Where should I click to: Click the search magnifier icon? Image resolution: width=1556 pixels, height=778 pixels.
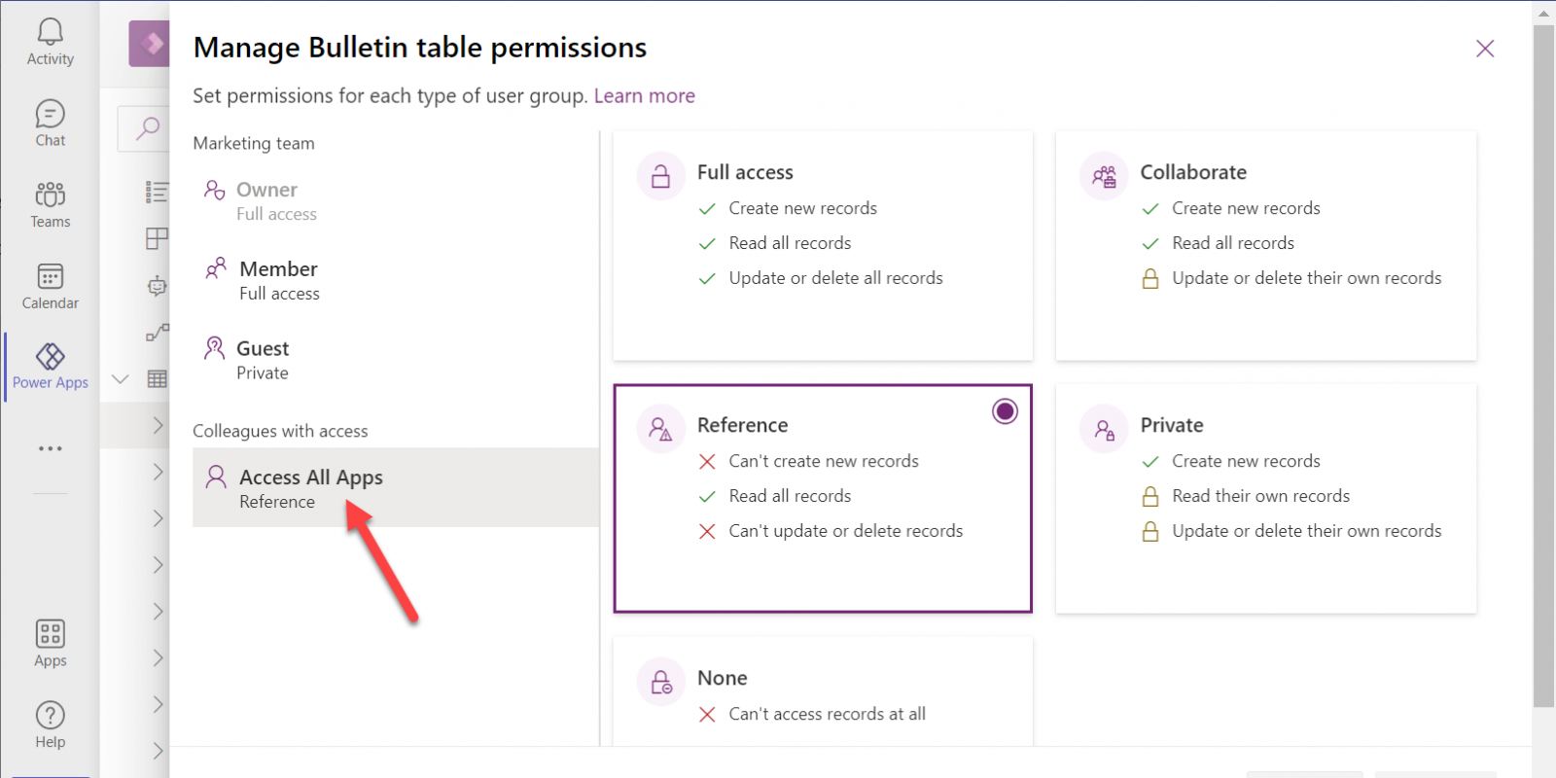pyautogui.click(x=148, y=127)
